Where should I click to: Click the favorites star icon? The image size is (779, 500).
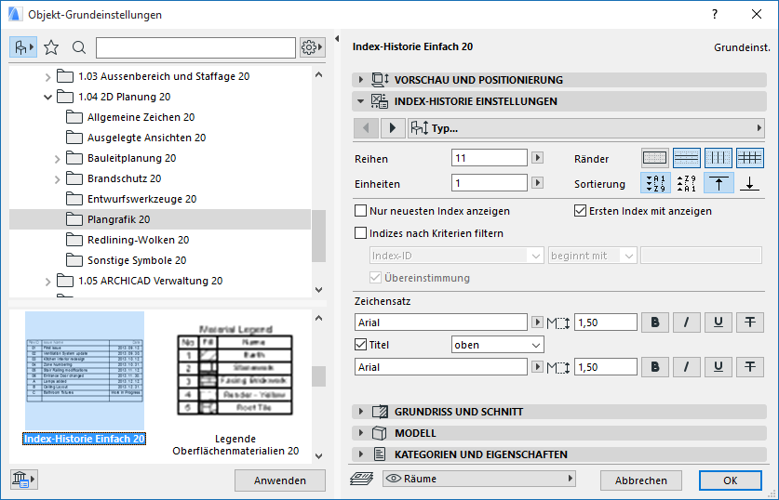[51, 47]
